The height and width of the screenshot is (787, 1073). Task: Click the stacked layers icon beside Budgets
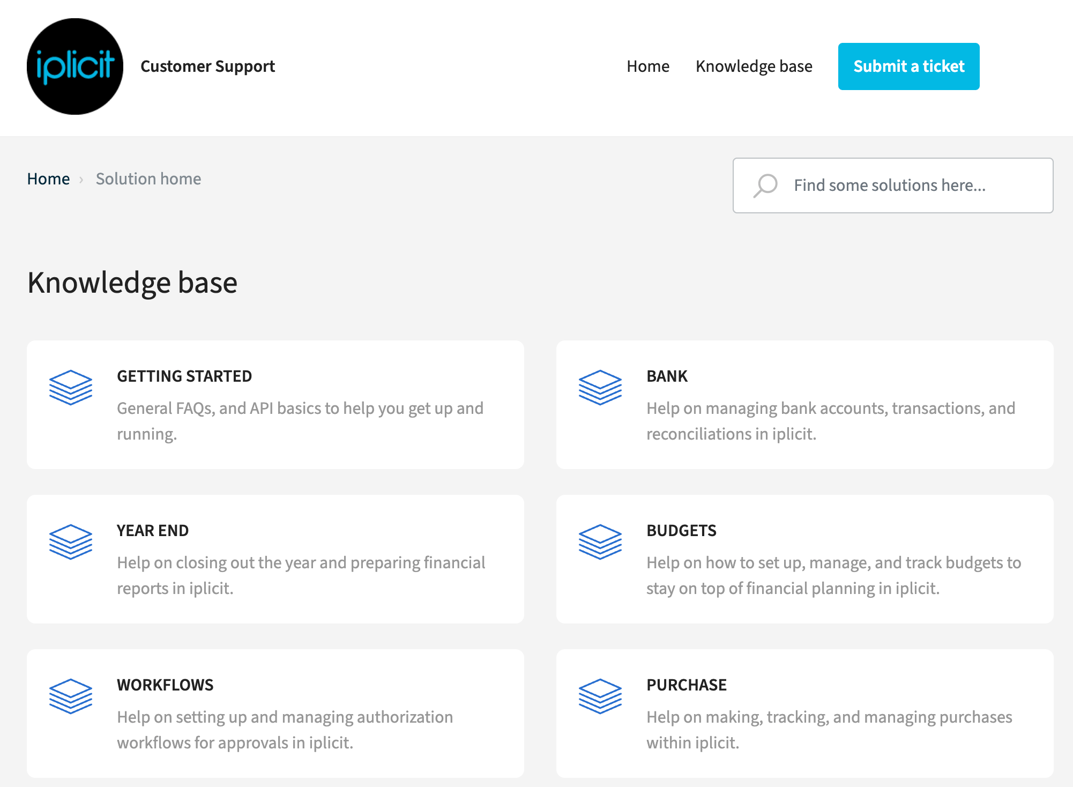point(600,542)
